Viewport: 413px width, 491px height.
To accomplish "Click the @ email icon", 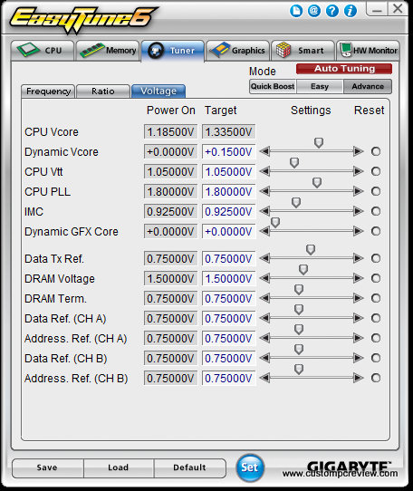I will [314, 11].
